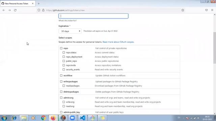Reload the GitHub tokens page
The height and width of the screenshot is (121, 216).
(x=15, y=10)
